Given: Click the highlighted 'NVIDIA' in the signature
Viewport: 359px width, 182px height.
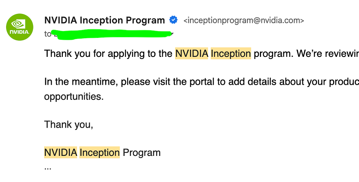Looking at the screenshot, I should (x=61, y=153).
